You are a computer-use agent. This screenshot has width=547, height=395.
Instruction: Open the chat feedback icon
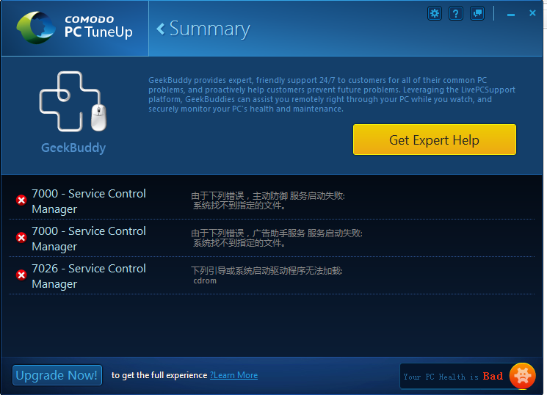[x=477, y=13]
